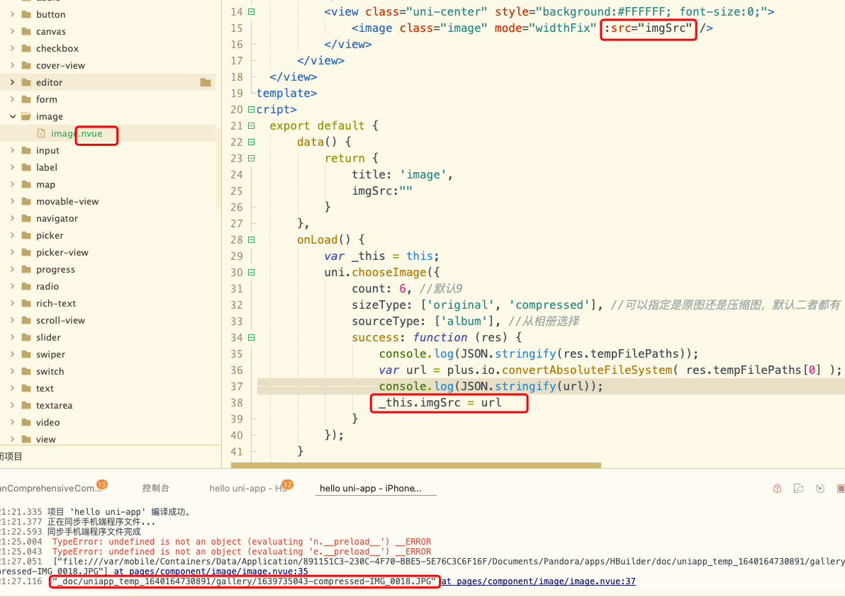Stop the running app with red square
Viewport: 845px width, 597px height.
[841, 489]
